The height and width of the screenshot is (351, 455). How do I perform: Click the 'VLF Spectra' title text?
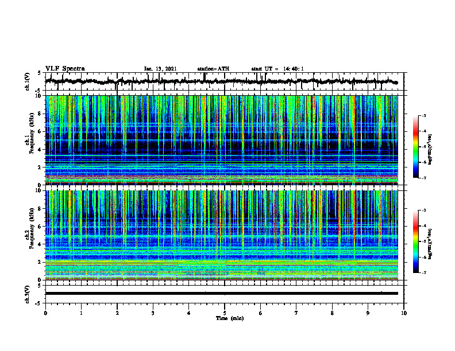[65, 69]
